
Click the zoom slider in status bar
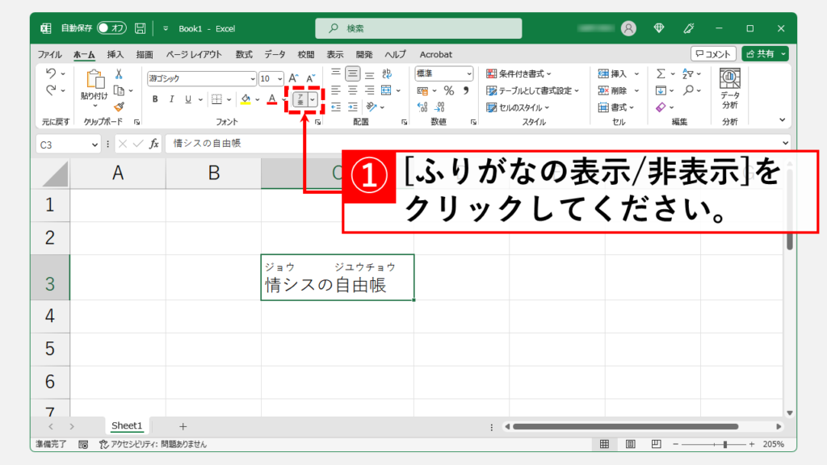tap(724, 445)
